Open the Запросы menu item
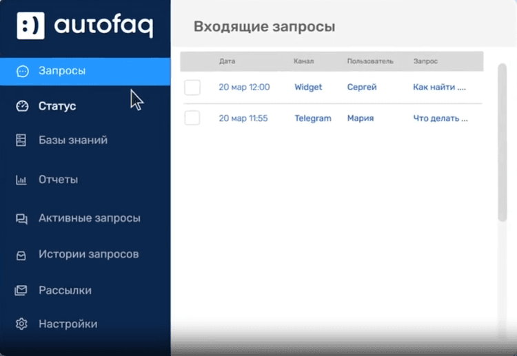This screenshot has width=517, height=356. pos(85,72)
